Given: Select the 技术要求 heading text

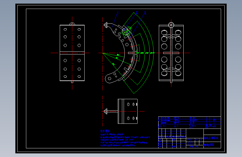Looking at the screenshot, I should point(105,131).
